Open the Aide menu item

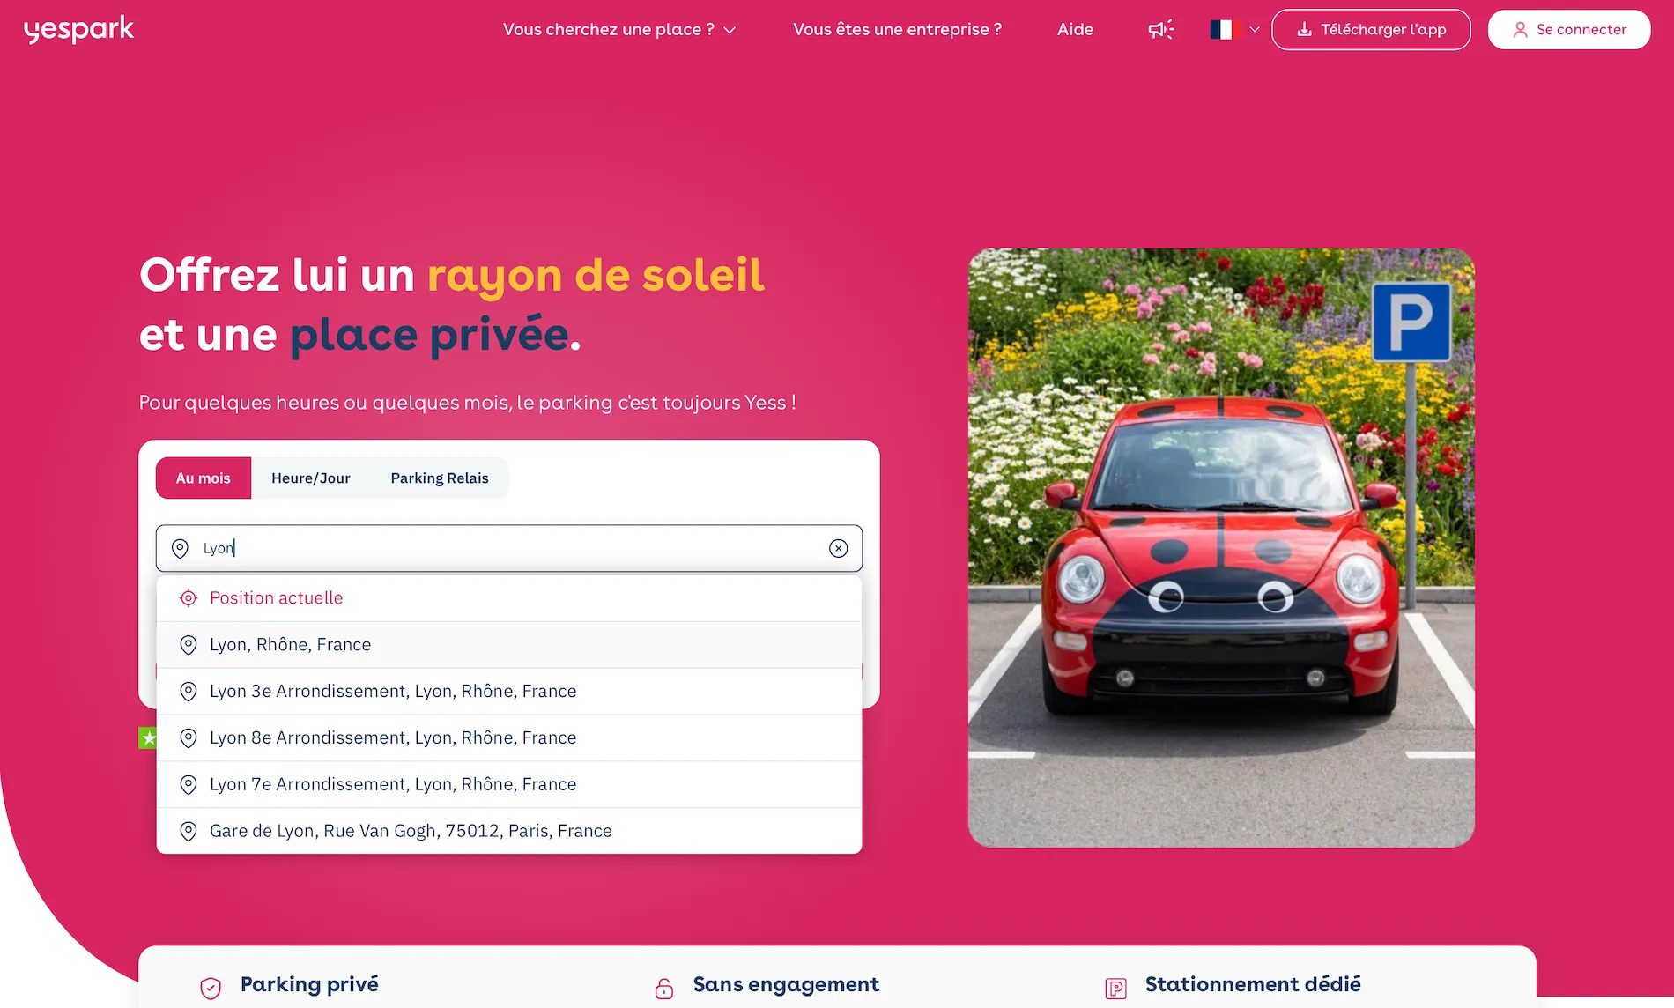(1075, 29)
